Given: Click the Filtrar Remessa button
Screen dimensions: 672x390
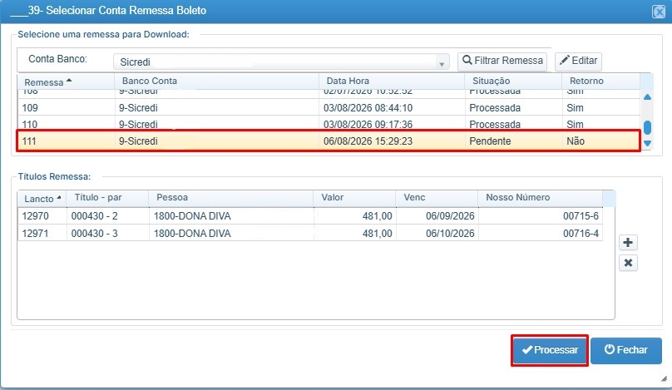Looking at the screenshot, I should click(502, 61).
